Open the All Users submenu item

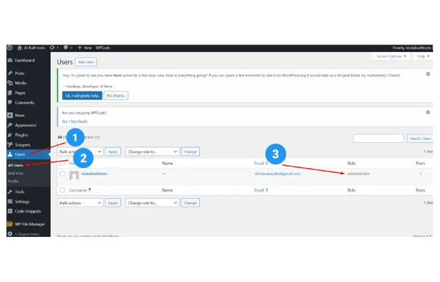(16, 165)
